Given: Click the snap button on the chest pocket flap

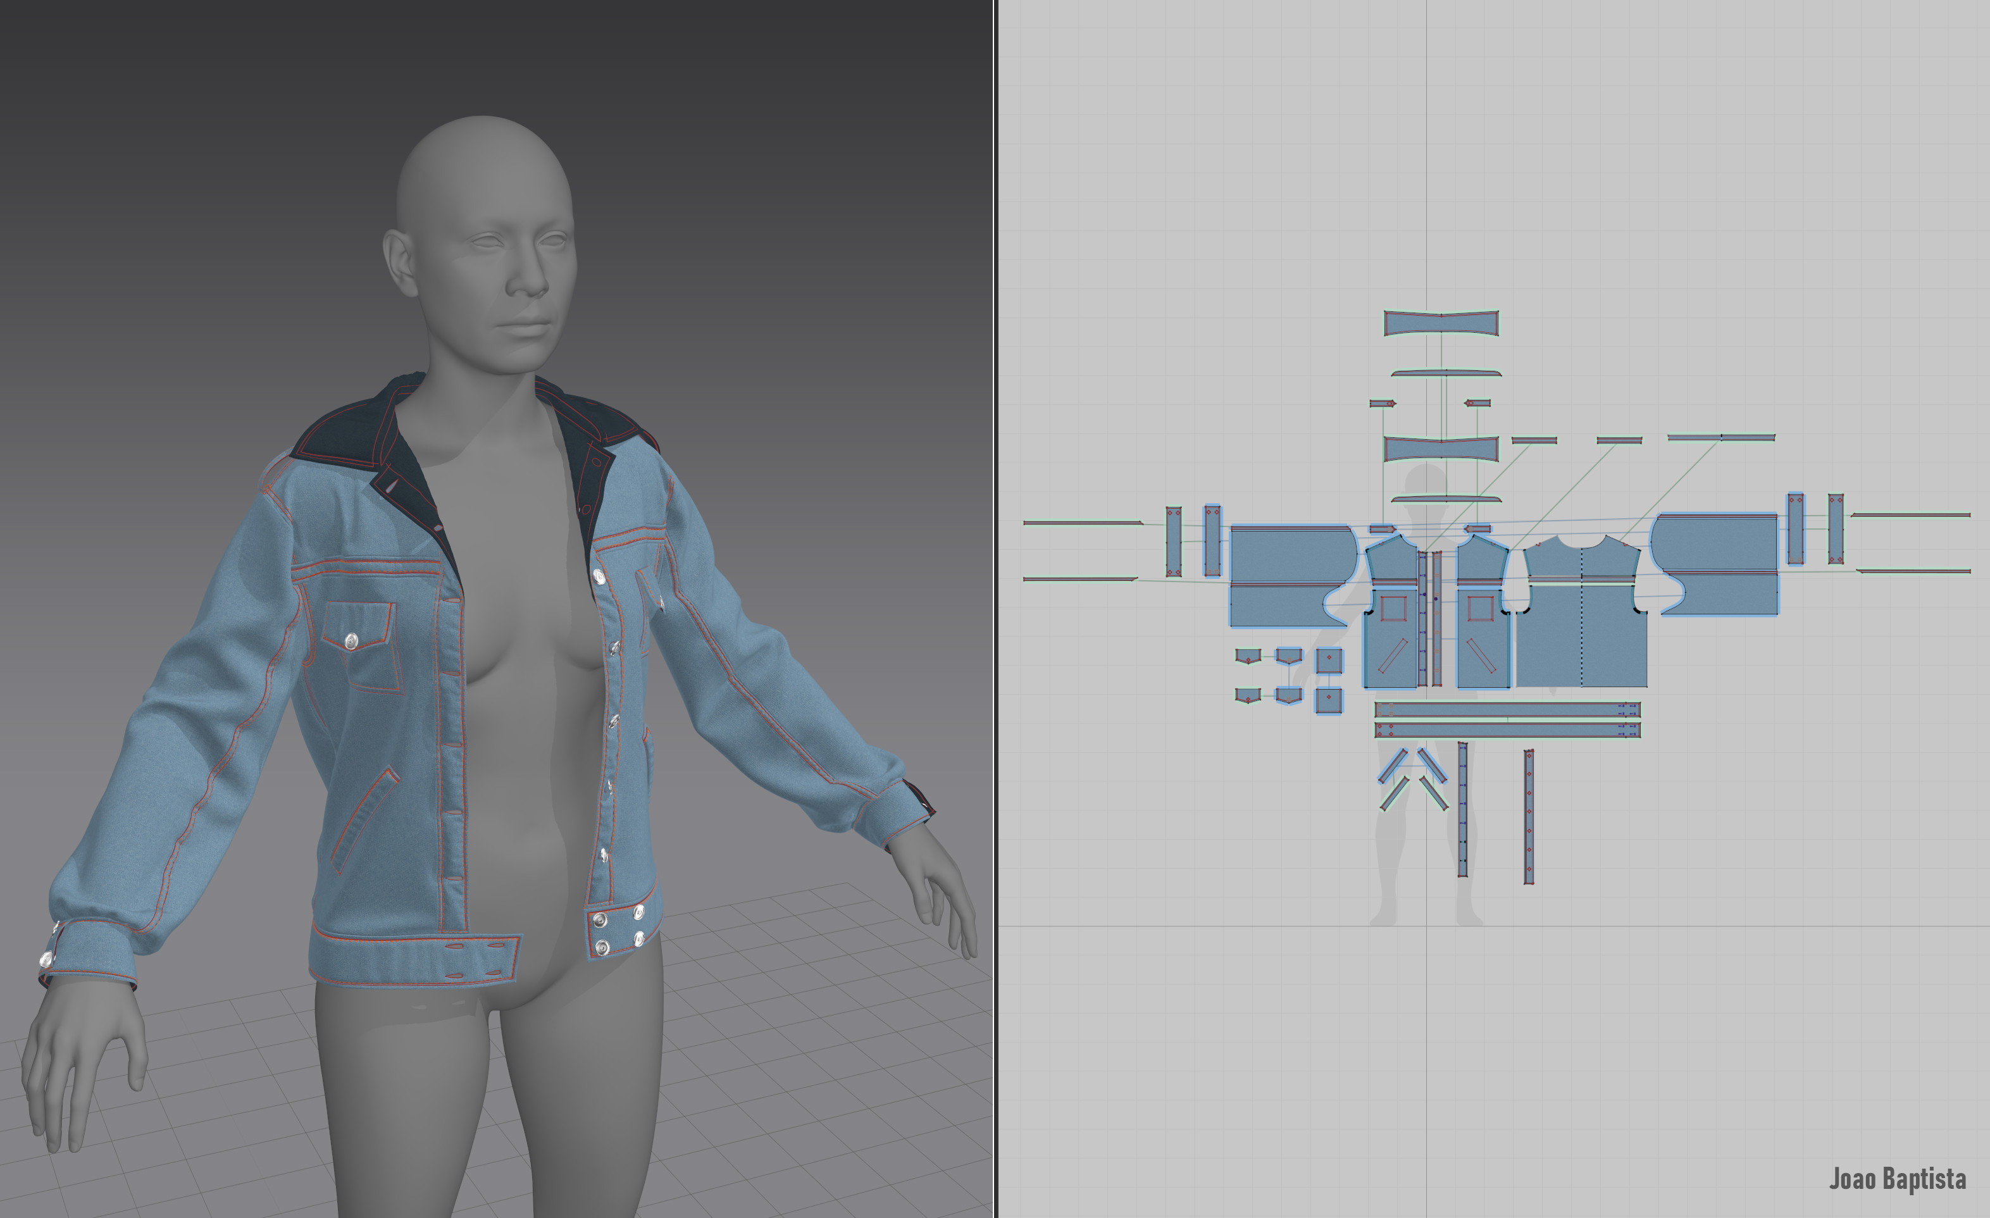Looking at the screenshot, I should coord(351,642).
